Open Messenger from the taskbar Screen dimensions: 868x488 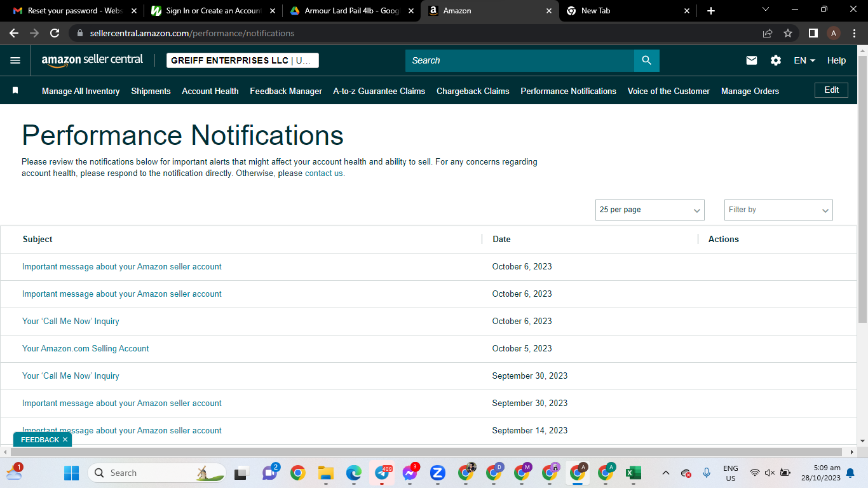point(410,473)
